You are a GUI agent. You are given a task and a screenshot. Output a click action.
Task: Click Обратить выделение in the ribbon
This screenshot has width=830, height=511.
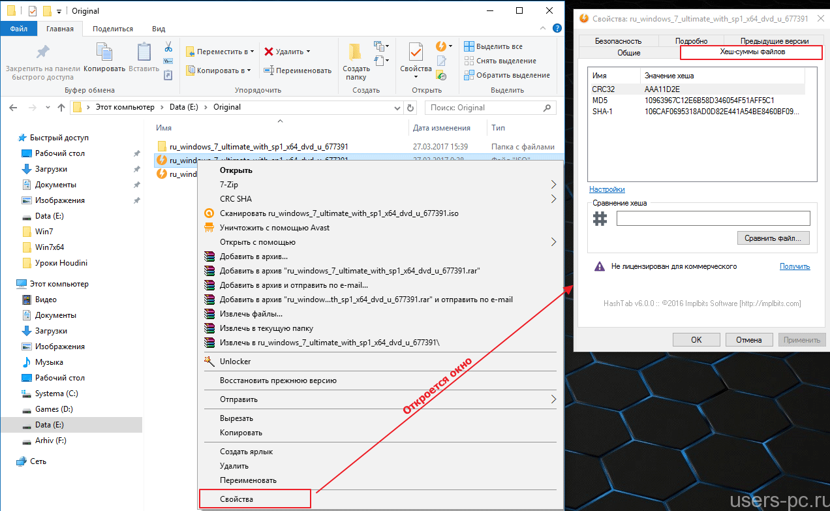coord(506,75)
